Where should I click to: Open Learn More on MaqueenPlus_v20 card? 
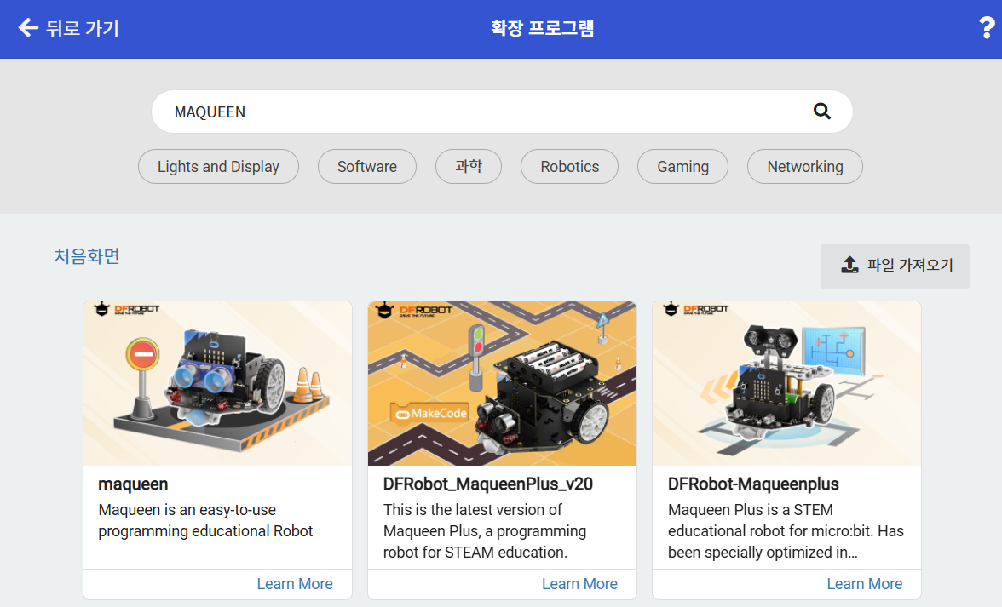click(x=579, y=584)
